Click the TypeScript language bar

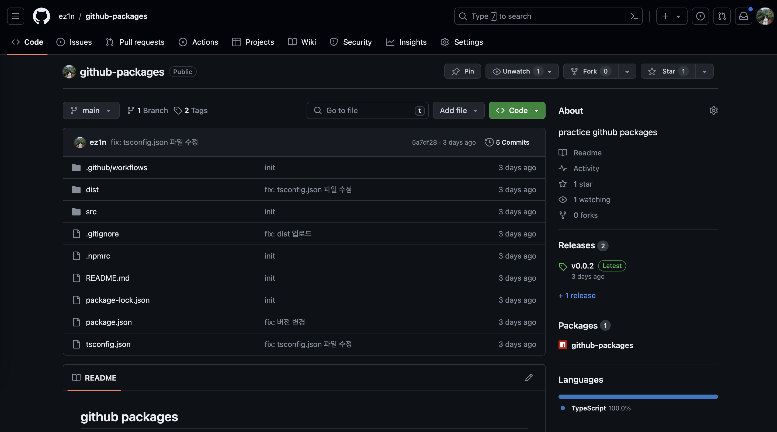[638, 396]
